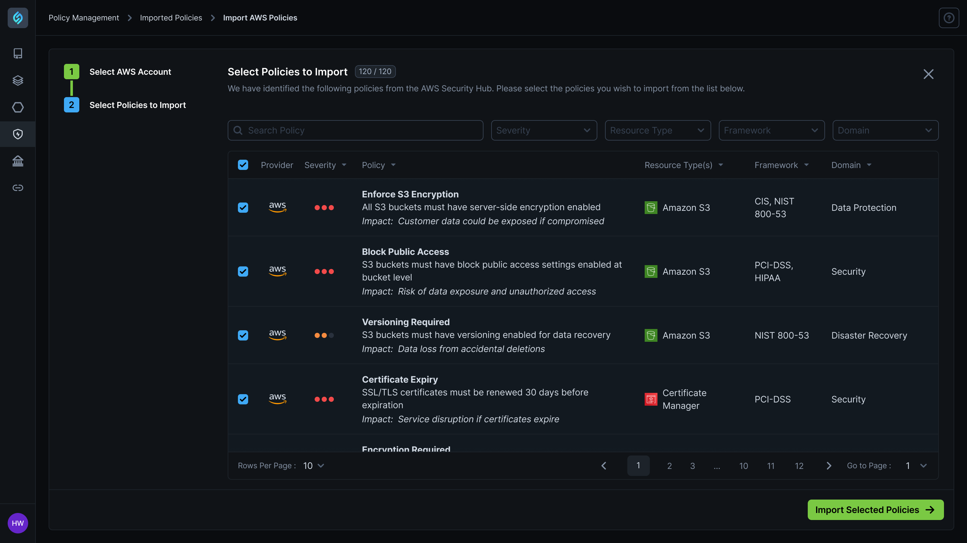Screen dimensions: 967x543
Task: Select page 3 in pagination
Action: point(693,466)
